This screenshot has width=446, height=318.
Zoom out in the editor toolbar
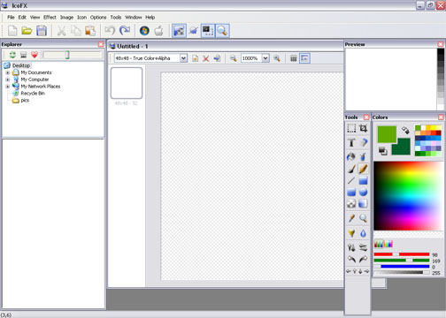pyautogui.click(x=233, y=58)
